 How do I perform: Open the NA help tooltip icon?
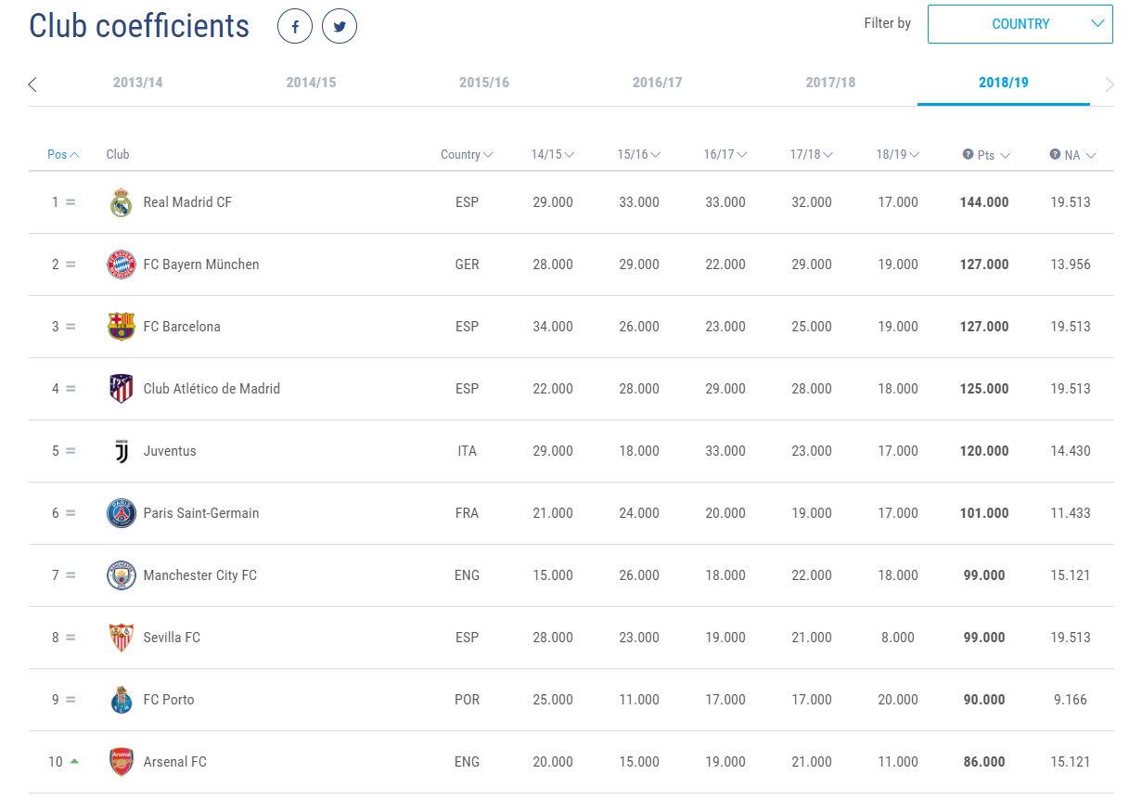[1055, 155]
